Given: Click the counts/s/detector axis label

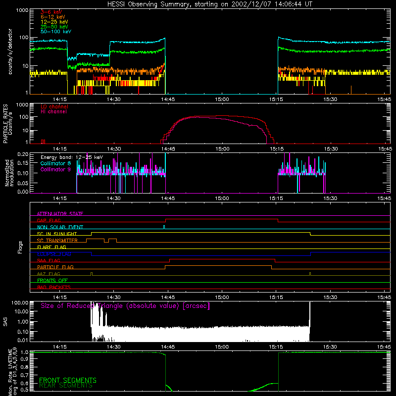Looking at the screenshot, I should coord(10,51).
